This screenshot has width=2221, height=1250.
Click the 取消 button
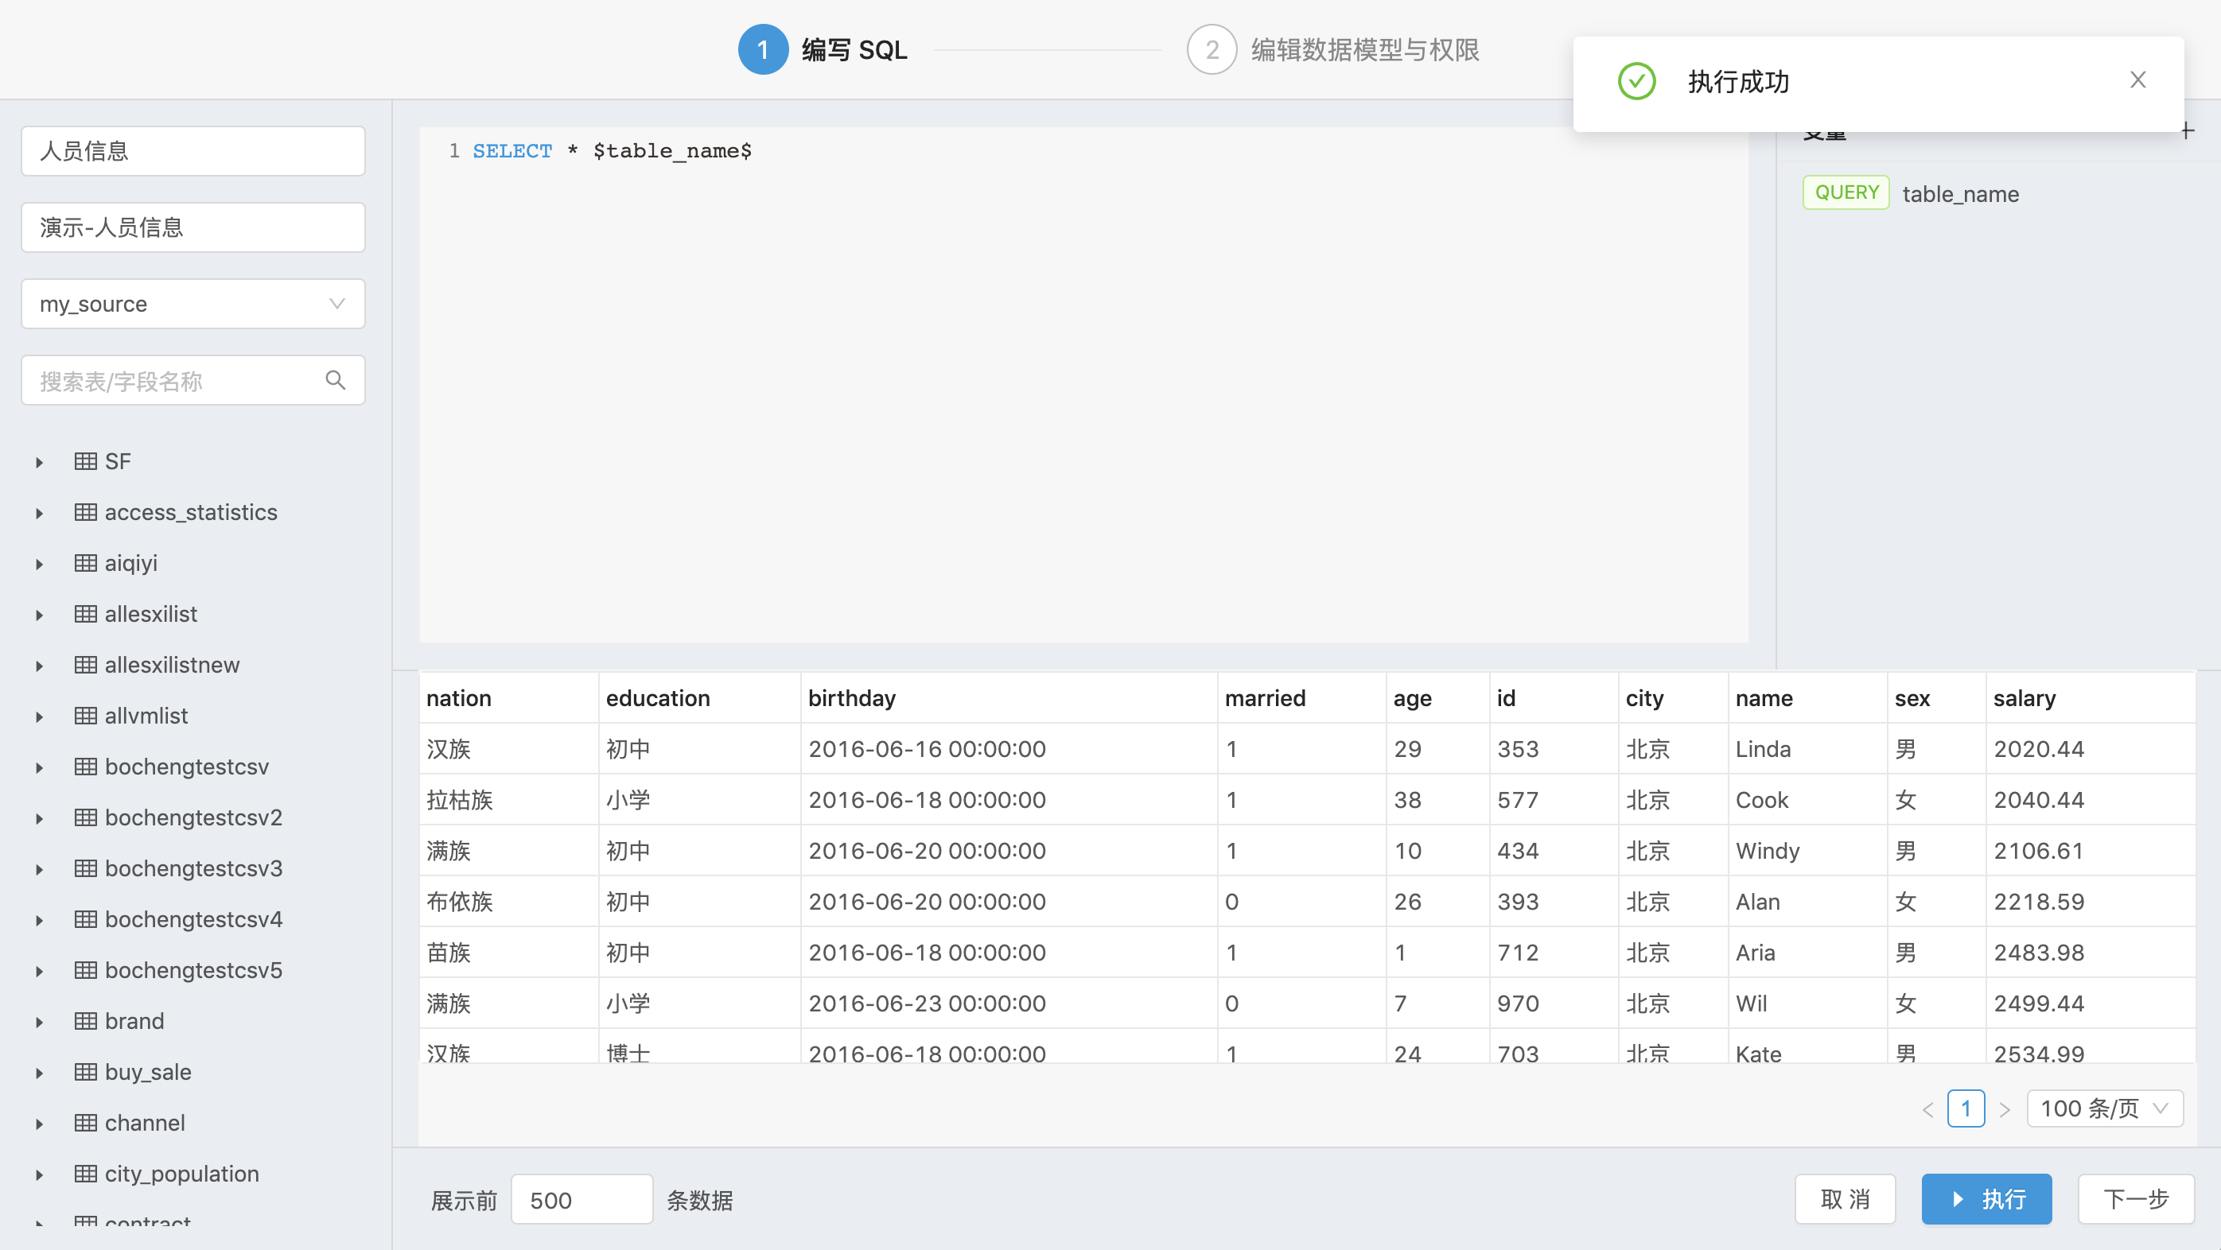[x=1844, y=1199]
